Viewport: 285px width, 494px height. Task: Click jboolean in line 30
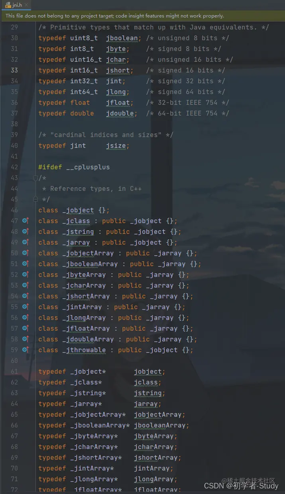point(122,38)
